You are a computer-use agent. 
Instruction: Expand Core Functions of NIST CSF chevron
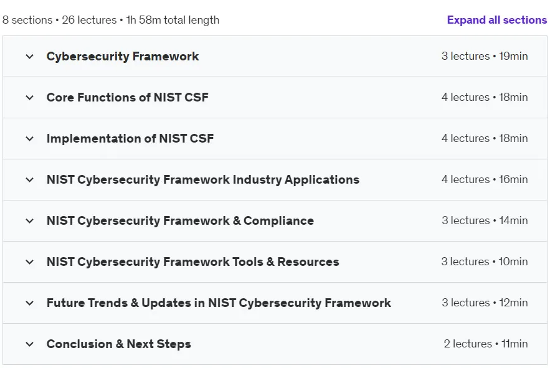(30, 98)
